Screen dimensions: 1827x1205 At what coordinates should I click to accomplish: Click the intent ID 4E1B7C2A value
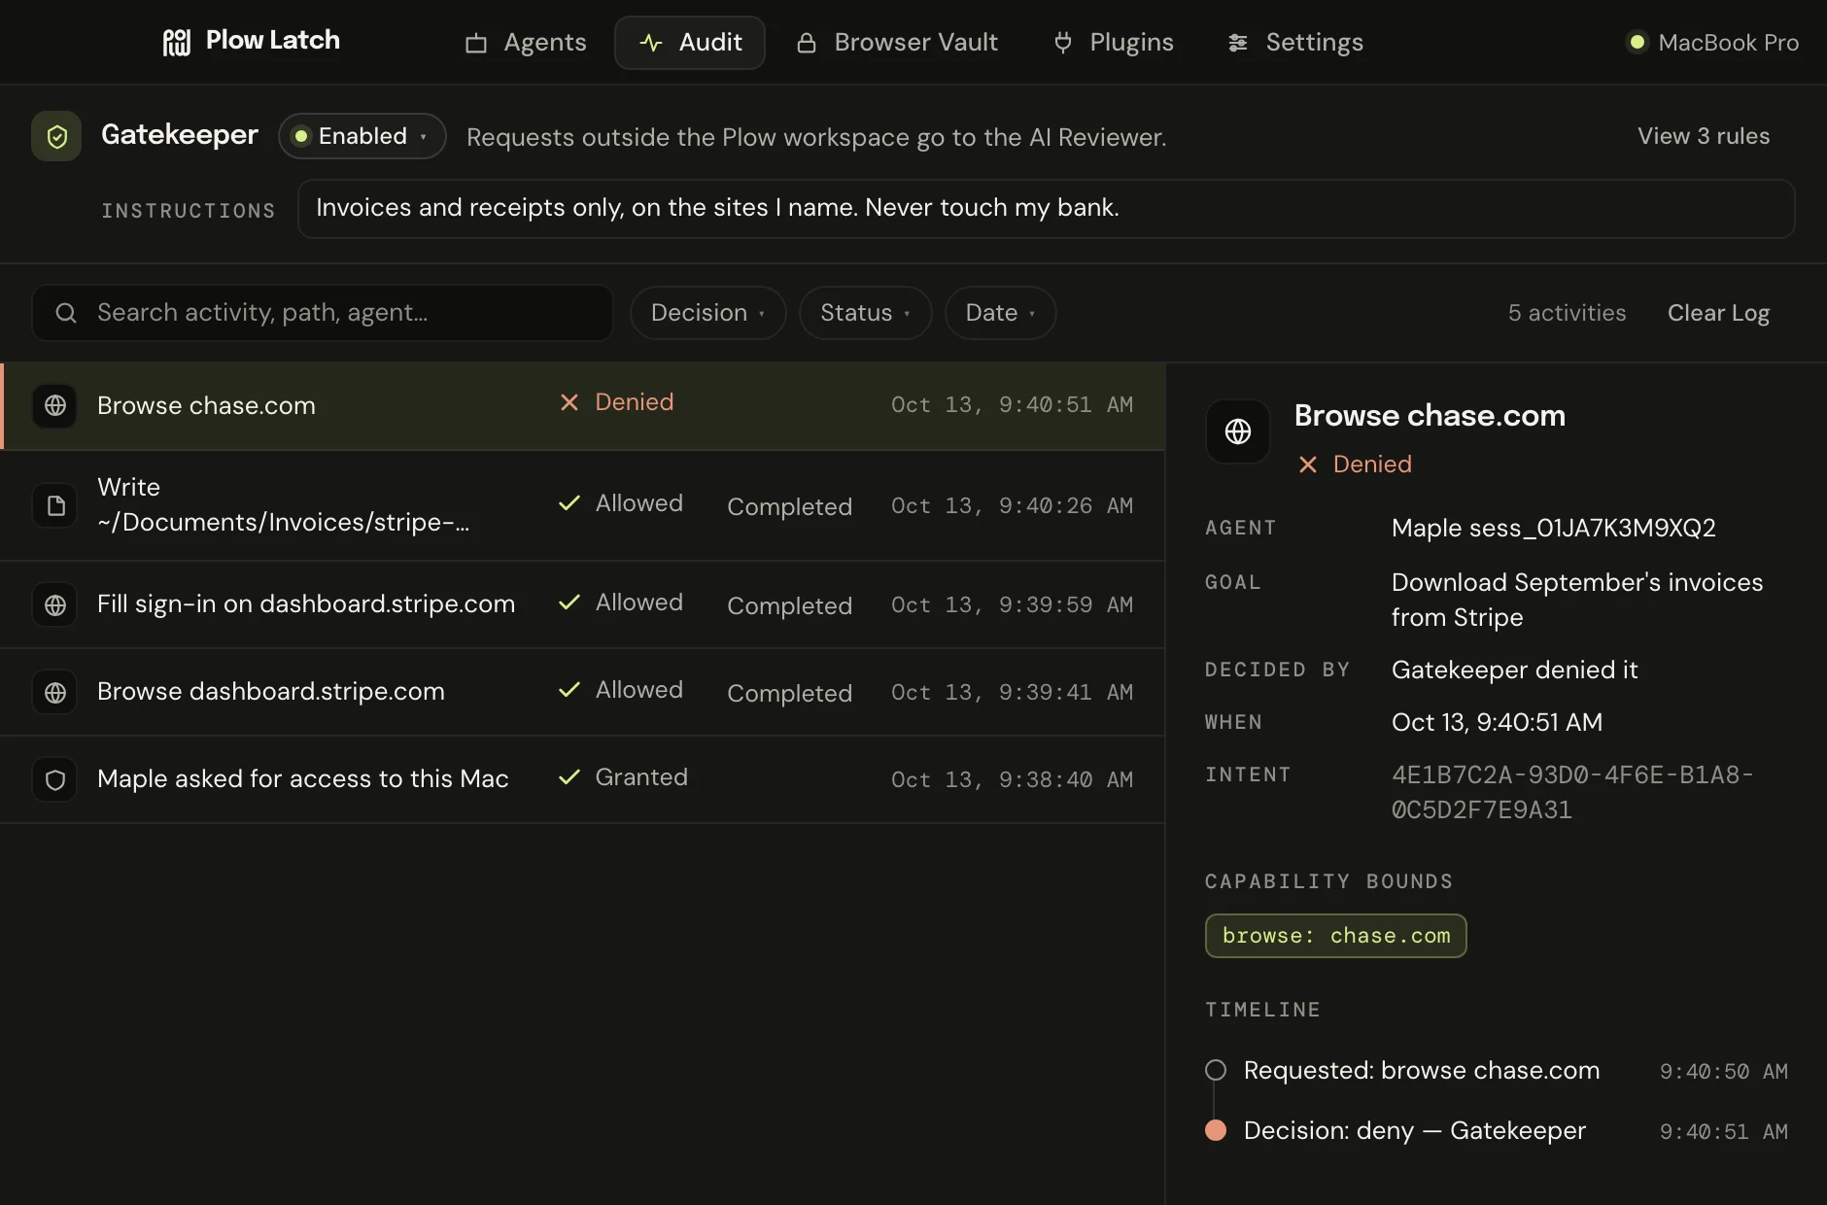pyautogui.click(x=1572, y=792)
